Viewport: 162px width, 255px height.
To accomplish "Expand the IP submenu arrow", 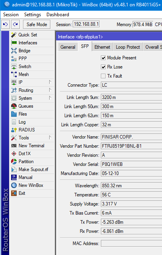I will coord(50,82).
